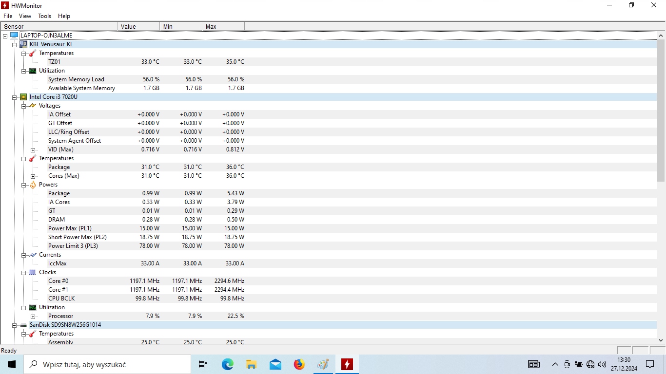Collapse the Voltages group

(23, 106)
